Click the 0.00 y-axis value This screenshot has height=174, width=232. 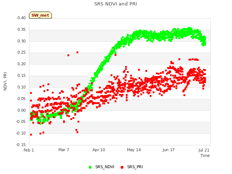tap(21, 110)
